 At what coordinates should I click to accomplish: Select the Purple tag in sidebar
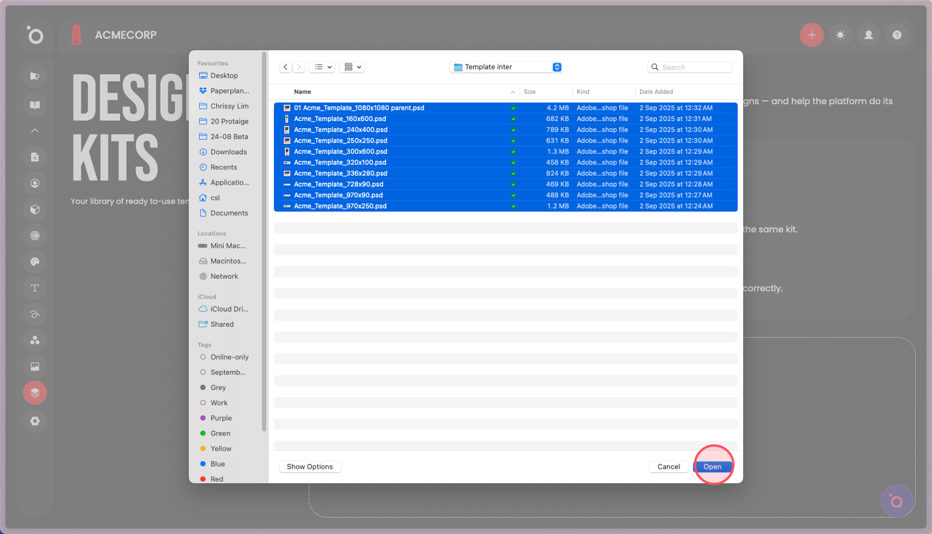tap(221, 418)
